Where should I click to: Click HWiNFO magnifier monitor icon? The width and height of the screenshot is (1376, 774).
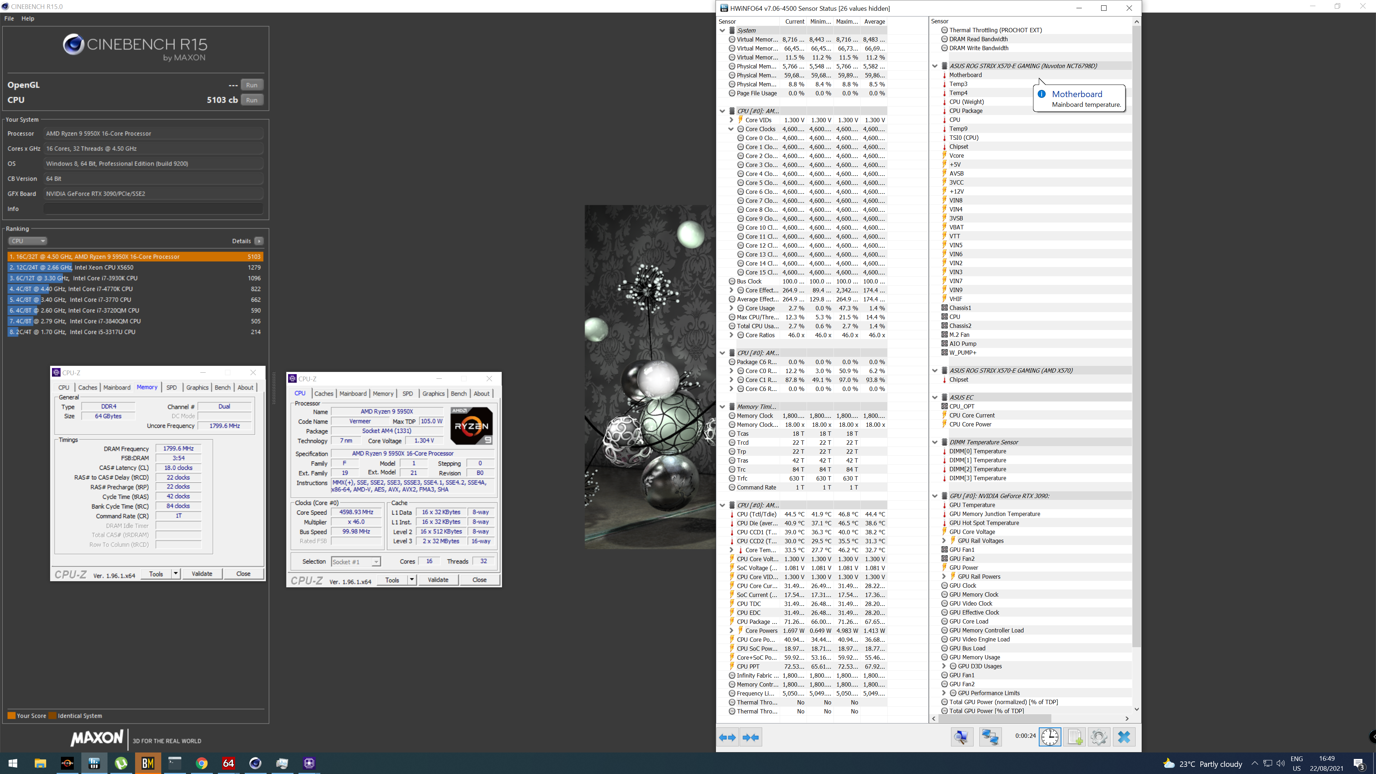(x=961, y=737)
